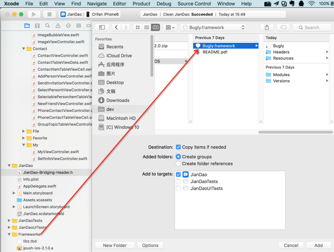Open the item arrangement dropdown
The image size is (334, 252).
tap(170, 27)
